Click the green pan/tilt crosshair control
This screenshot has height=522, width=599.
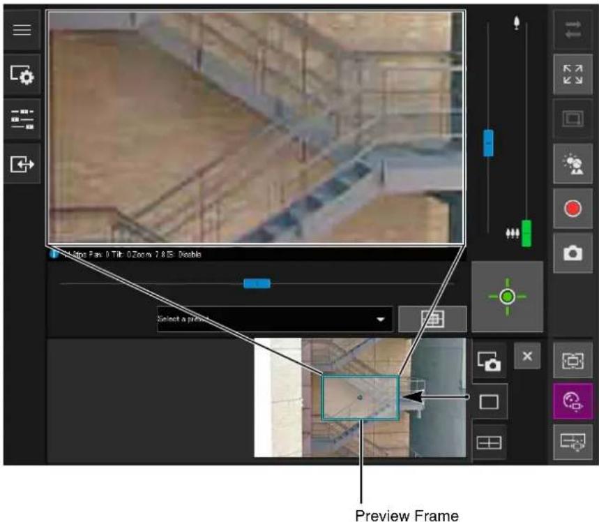(x=508, y=297)
